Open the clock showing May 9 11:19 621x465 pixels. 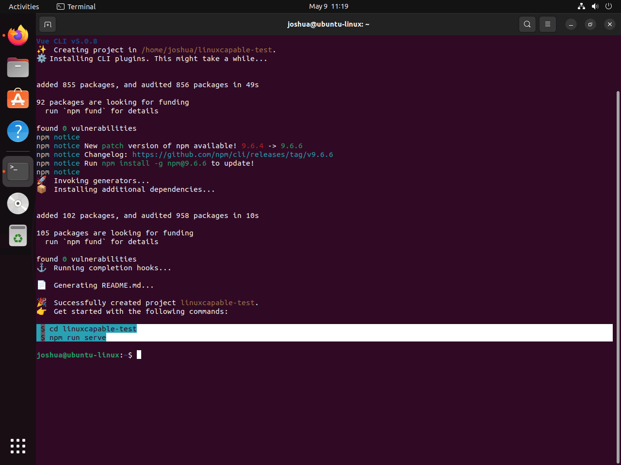pos(328,6)
